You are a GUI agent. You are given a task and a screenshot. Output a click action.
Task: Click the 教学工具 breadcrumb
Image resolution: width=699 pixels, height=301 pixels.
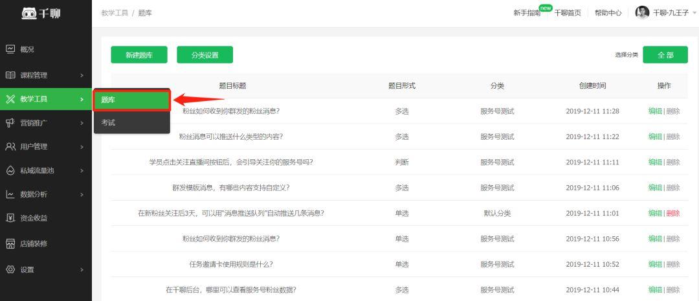115,13
